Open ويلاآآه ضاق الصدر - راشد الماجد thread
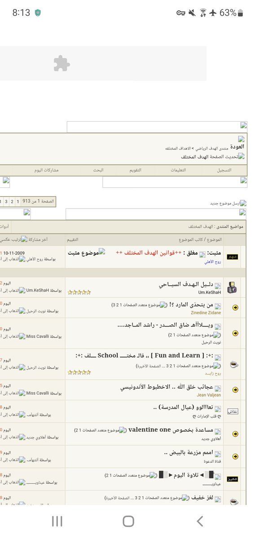This screenshot has width=255, height=539. pos(165,325)
